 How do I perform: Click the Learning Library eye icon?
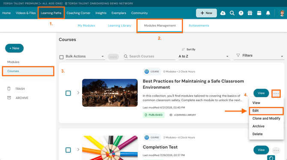click(x=171, y=115)
